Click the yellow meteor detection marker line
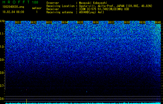The height and width of the screenshot is (104, 163). (26, 101)
